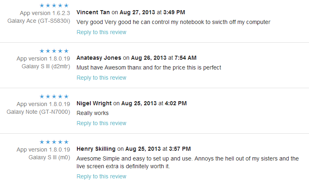Click the Galaxy S III (d2mtr) device label
The height and width of the screenshot is (180, 309).
[46, 66]
